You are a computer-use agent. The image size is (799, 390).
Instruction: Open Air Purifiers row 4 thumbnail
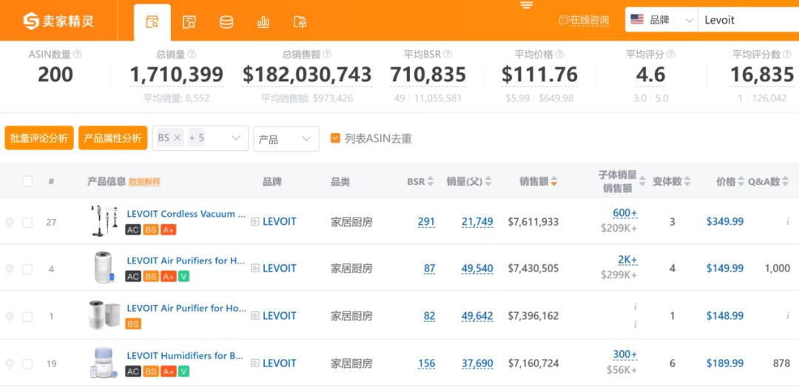[104, 267]
